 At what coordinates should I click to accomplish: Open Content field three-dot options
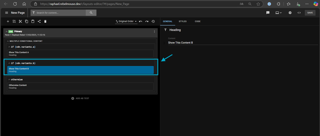pyautogui.click(x=164, y=43)
